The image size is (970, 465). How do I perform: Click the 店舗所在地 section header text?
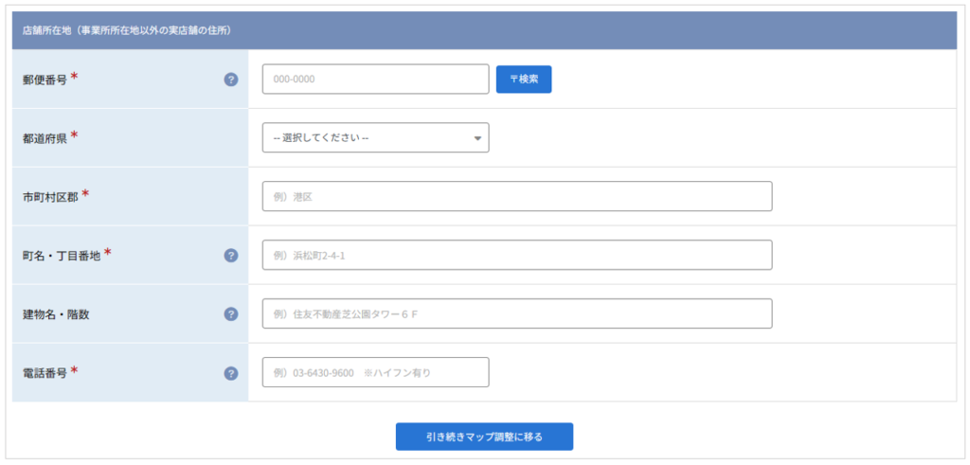(x=127, y=29)
